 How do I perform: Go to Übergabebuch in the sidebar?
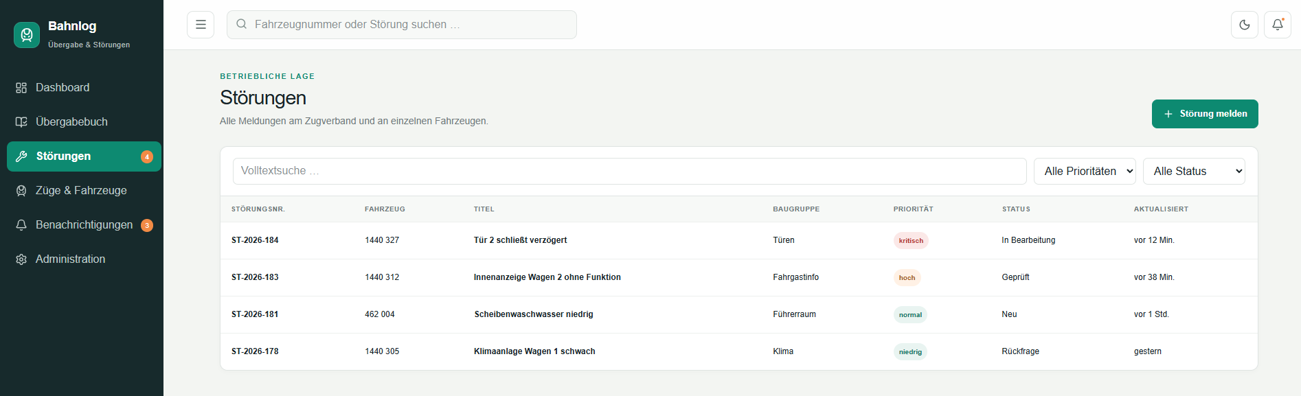pyautogui.click(x=84, y=122)
